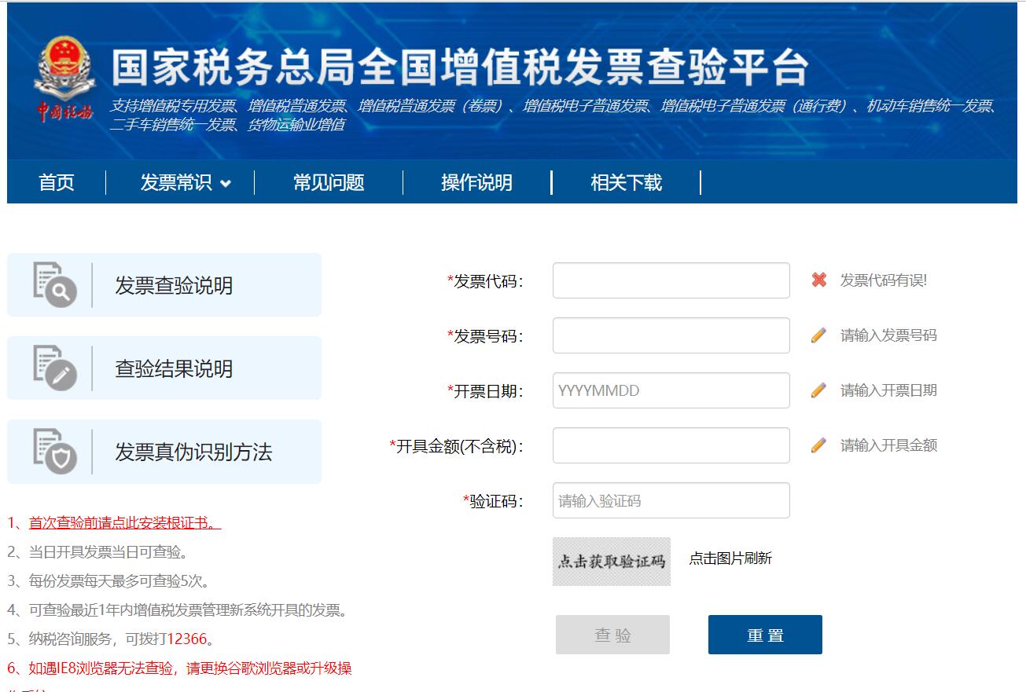Click the 点击图片刷新 refresh link
Viewport: 1026px width, 692px height.
[x=732, y=559]
